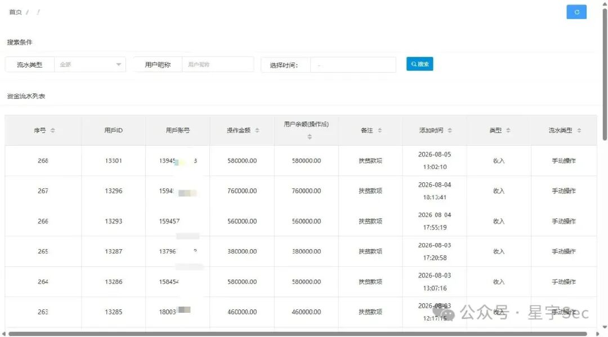
Task: Click timestamp 2026-08-03 17:20:58
Action: point(435,251)
